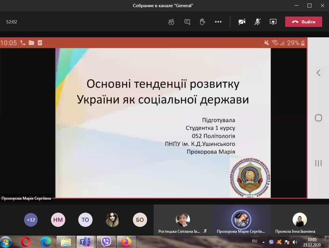Viewport: 329px width, 248px height.
Task: Open the volume speaker tray icon
Action: click(295, 242)
